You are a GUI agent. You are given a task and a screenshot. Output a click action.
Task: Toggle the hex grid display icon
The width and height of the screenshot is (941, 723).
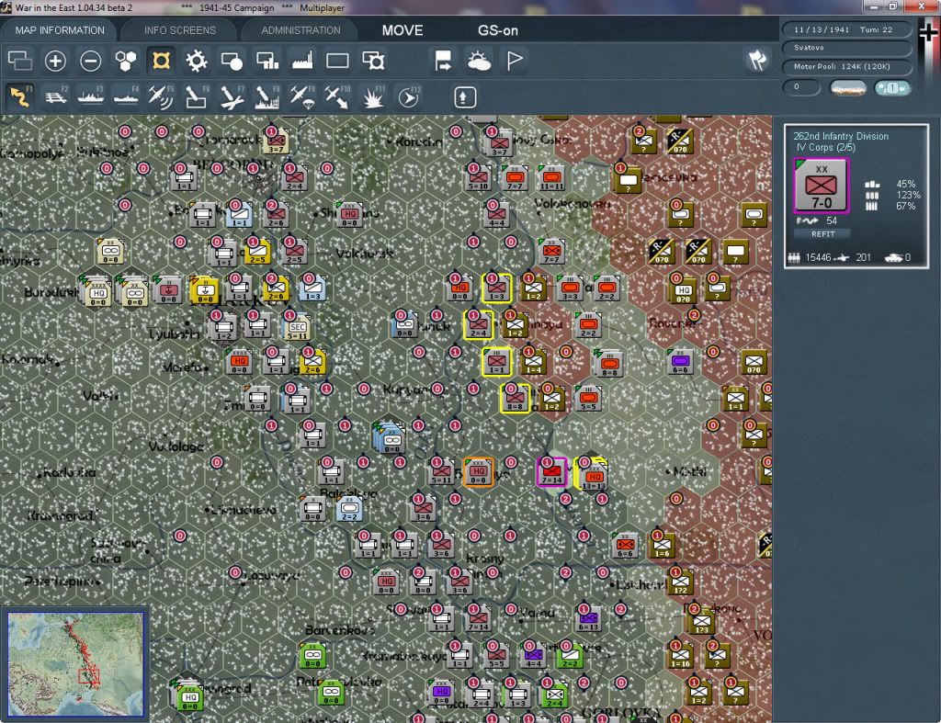[x=125, y=61]
